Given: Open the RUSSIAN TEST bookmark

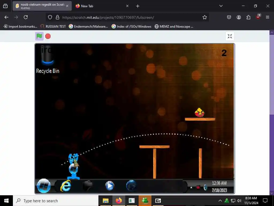Looking at the screenshot, I should pyautogui.click(x=53, y=27).
